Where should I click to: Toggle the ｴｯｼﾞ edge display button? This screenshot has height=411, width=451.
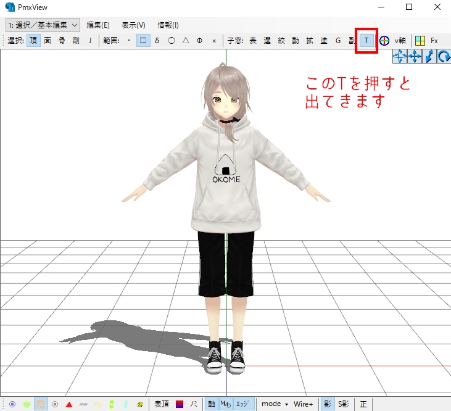[243, 404]
